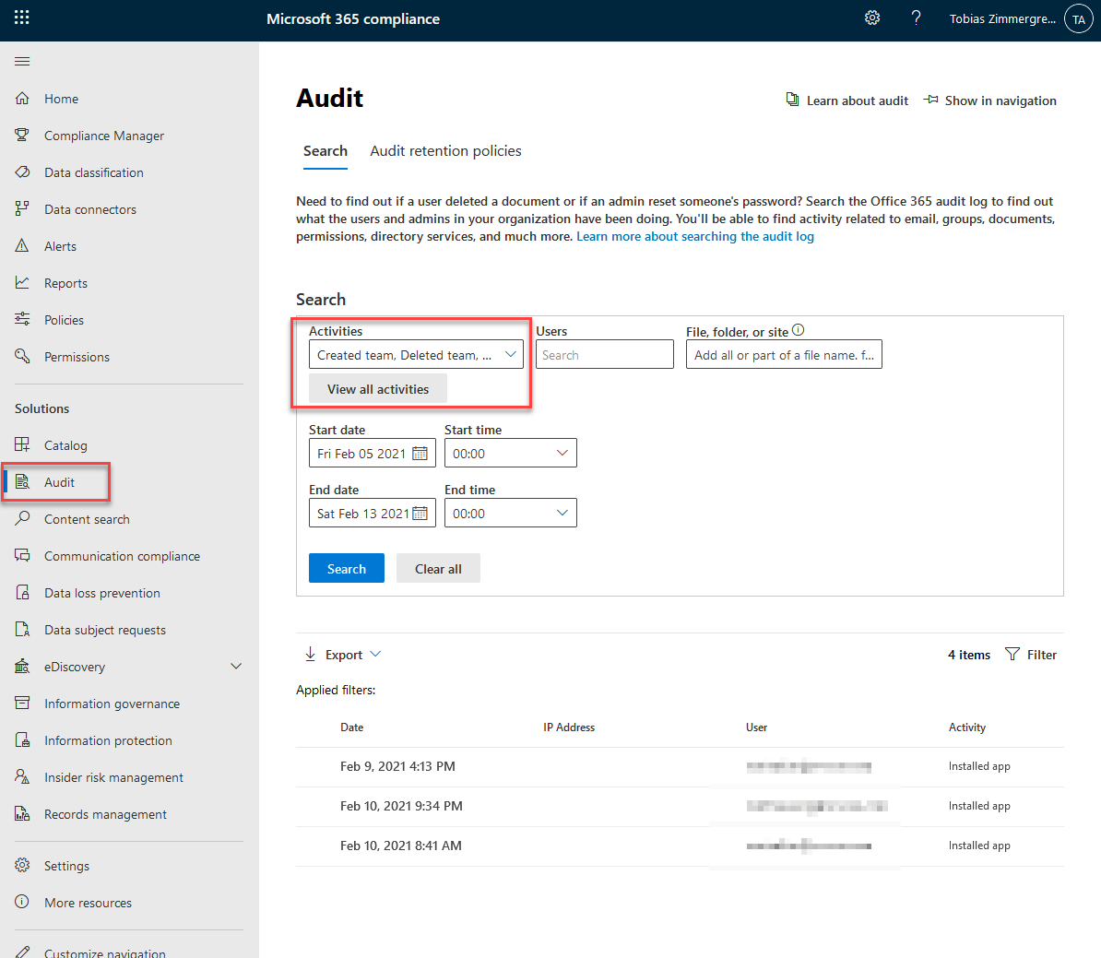Image resolution: width=1101 pixels, height=958 pixels.
Task: Expand the Activities dropdown
Action: [x=510, y=355]
